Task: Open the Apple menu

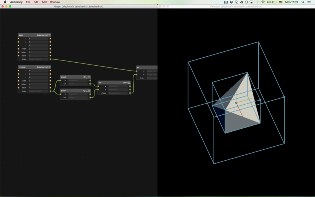Action: (x=5, y=2)
